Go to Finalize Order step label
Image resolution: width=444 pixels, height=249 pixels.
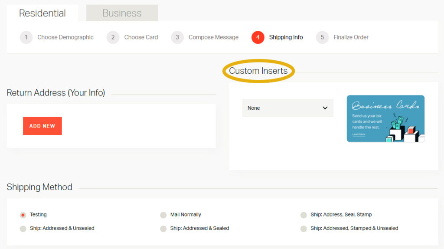point(351,37)
